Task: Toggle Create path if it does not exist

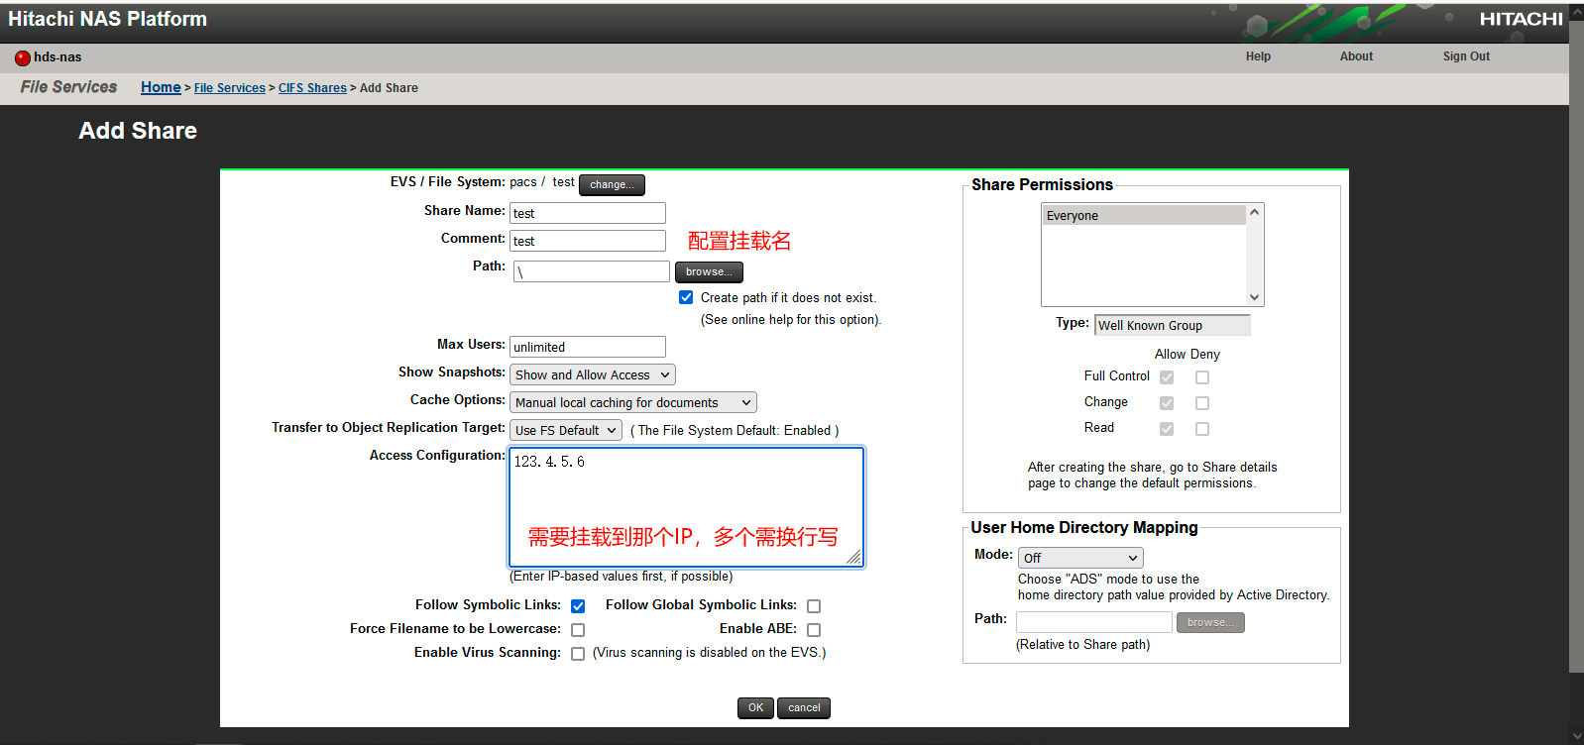Action: [x=686, y=297]
